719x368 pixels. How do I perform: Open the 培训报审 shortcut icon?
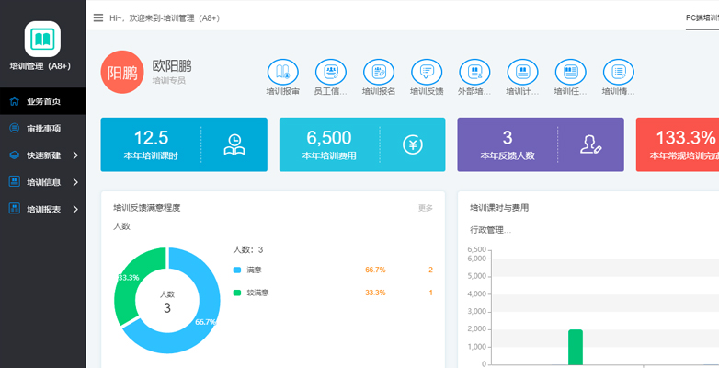coord(282,72)
